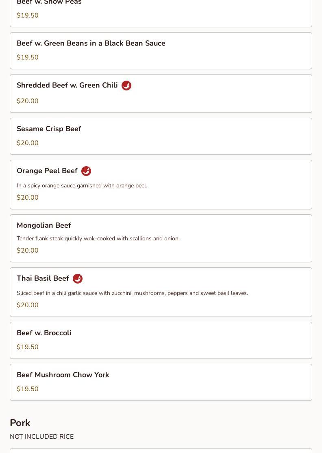Click Thai Basil Beef chili garlic sauce description
This screenshot has height=453, width=322.
tap(132, 293)
